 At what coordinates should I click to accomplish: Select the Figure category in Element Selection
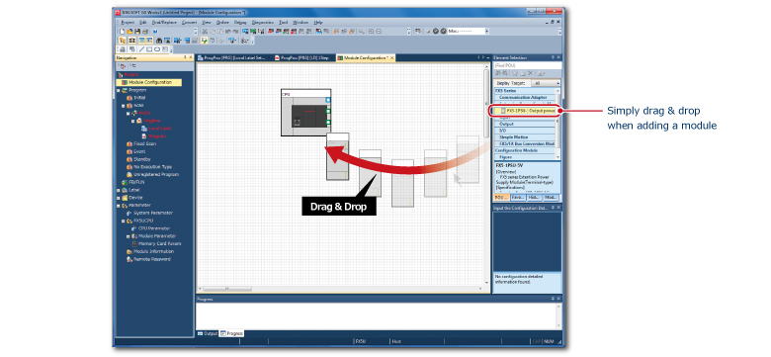525,157
